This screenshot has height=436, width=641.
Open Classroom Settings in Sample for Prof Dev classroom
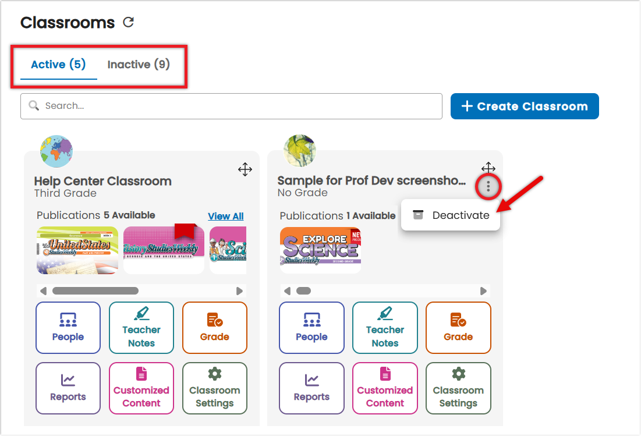(x=458, y=388)
